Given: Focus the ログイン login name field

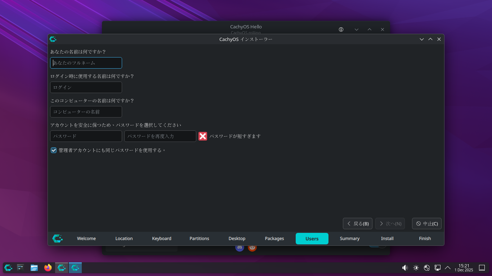Looking at the screenshot, I should point(86,87).
